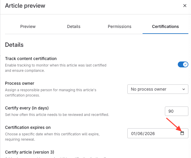Click the 'Details' section heading

[14, 45]
